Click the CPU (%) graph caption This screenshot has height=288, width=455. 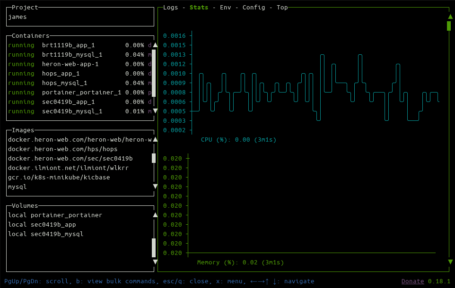(x=238, y=140)
